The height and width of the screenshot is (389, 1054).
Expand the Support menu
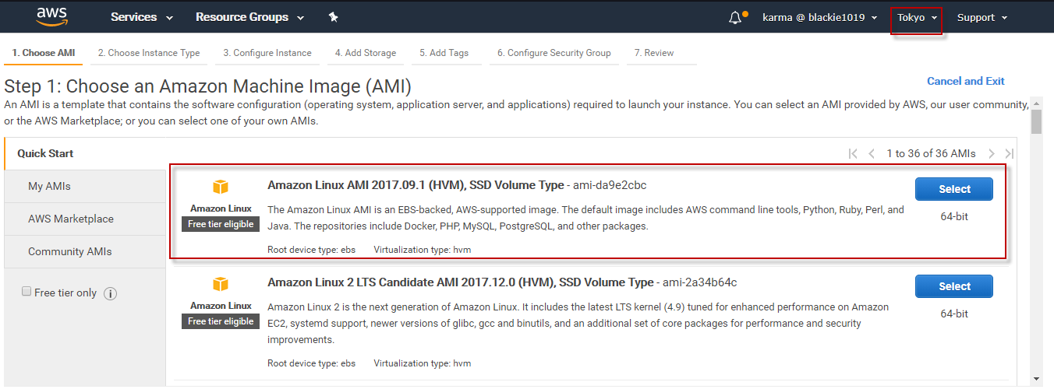point(981,18)
